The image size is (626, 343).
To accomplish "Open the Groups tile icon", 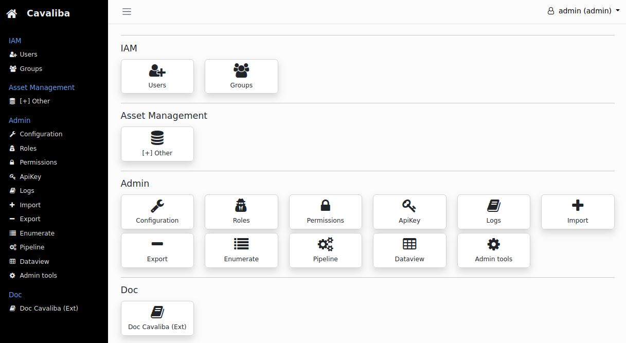I will [241, 70].
